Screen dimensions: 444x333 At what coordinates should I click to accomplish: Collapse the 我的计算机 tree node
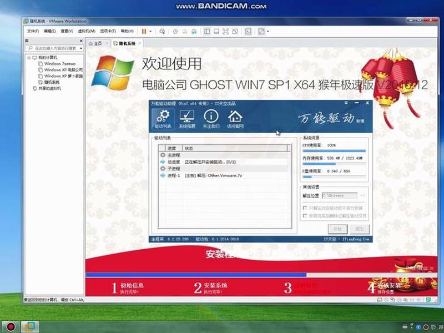tap(29, 58)
